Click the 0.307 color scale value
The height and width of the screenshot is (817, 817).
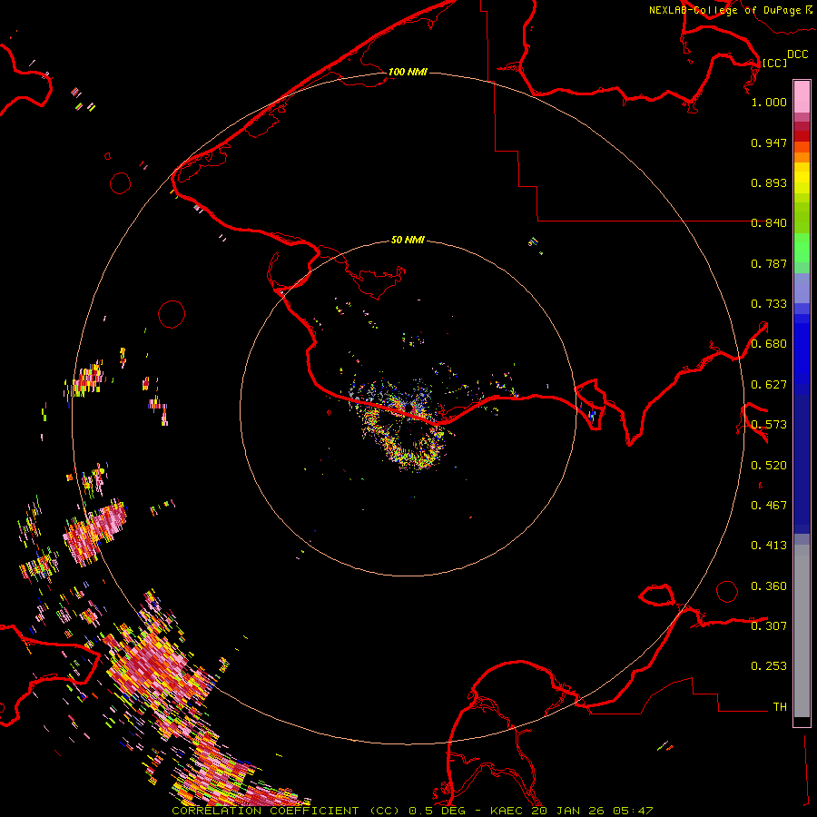tap(769, 625)
